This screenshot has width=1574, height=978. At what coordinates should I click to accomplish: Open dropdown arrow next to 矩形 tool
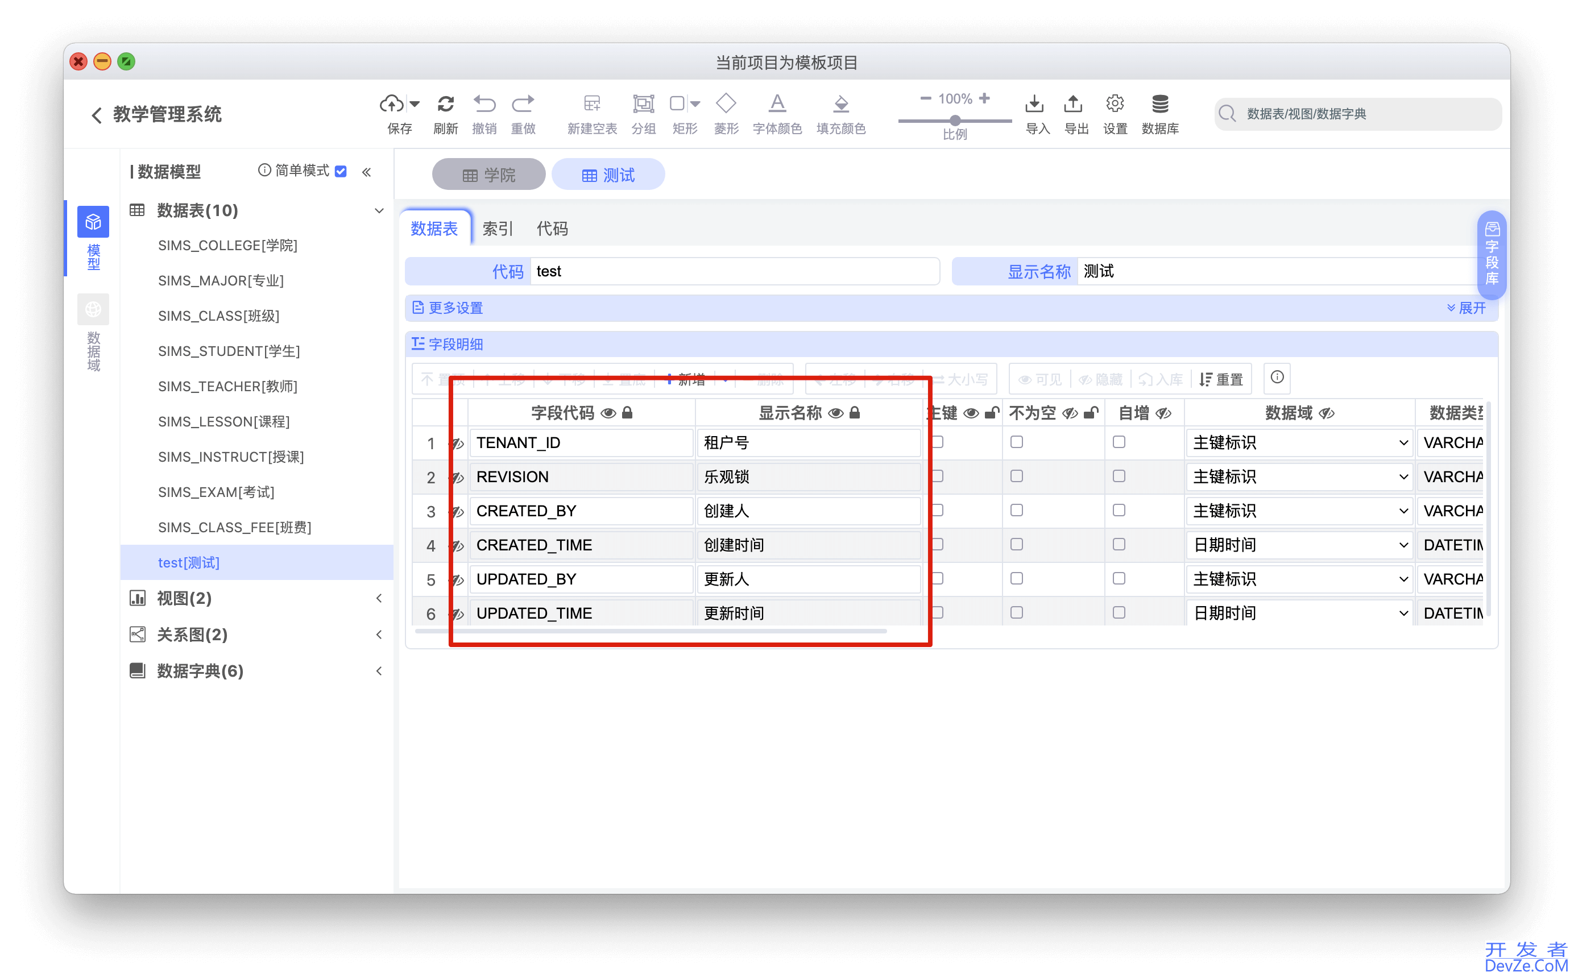pos(695,103)
